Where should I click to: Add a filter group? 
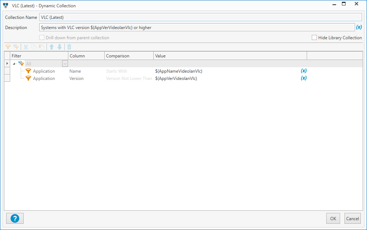click(x=16, y=47)
